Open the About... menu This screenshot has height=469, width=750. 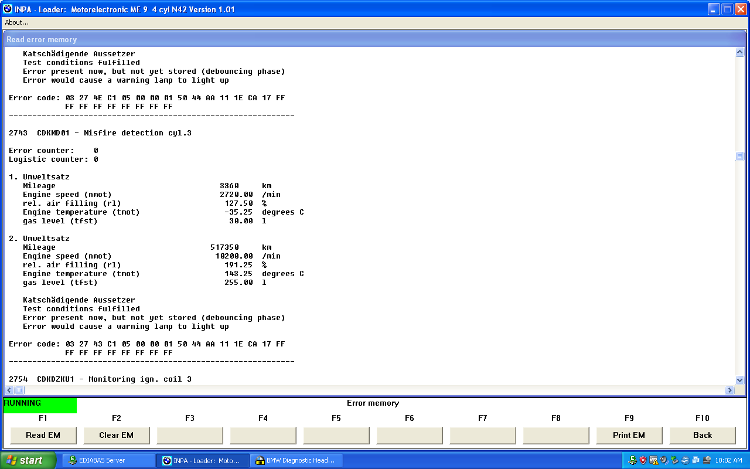pos(16,22)
